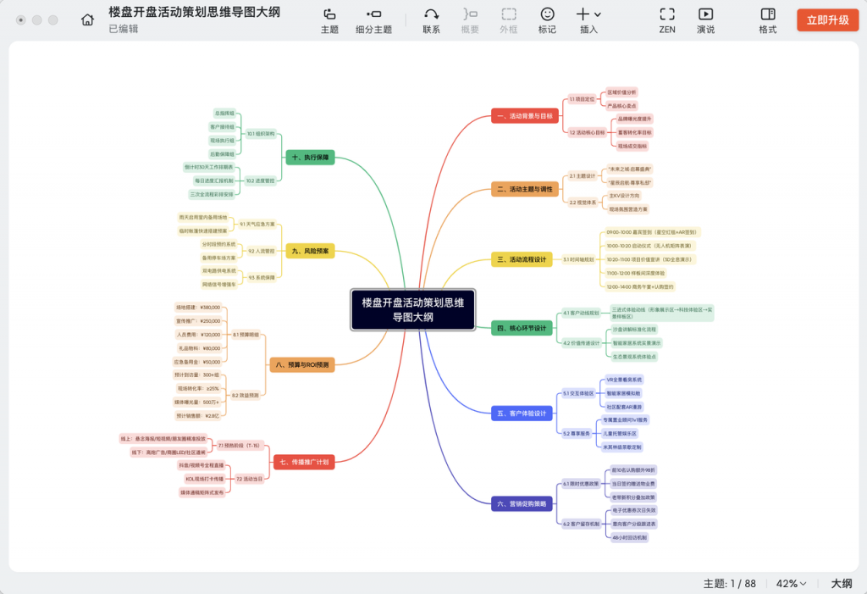Select subtopic 3.1 时间轴规划
Image resolution: width=867 pixels, height=594 pixels.
tap(578, 259)
